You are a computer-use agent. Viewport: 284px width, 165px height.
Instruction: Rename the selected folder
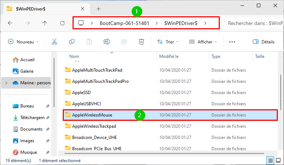click(107, 42)
